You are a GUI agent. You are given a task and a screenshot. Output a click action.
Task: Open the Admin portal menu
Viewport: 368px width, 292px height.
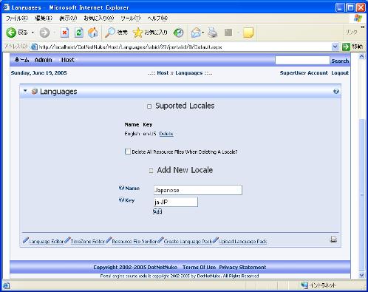coord(43,60)
